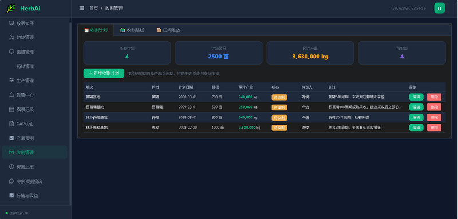Click the 预计产量 column header

pos(246,87)
